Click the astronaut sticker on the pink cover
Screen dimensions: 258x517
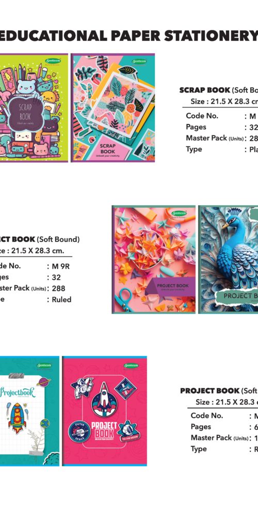[82, 388]
